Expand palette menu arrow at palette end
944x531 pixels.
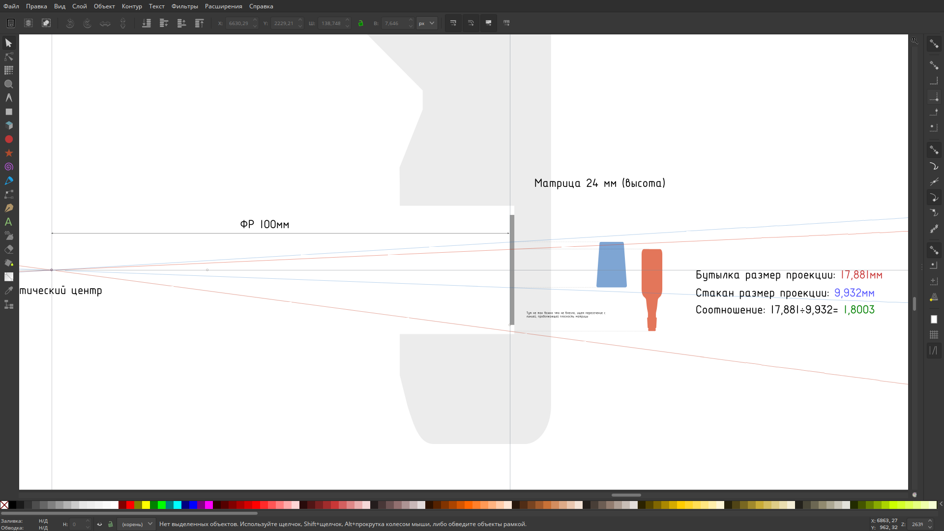point(941,504)
